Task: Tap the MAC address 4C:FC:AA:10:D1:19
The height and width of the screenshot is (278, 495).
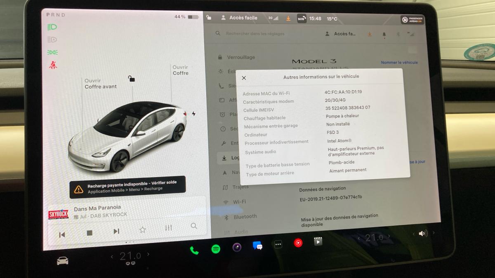Action: (x=343, y=92)
